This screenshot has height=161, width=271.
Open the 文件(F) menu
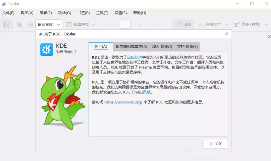(x=8, y=13)
